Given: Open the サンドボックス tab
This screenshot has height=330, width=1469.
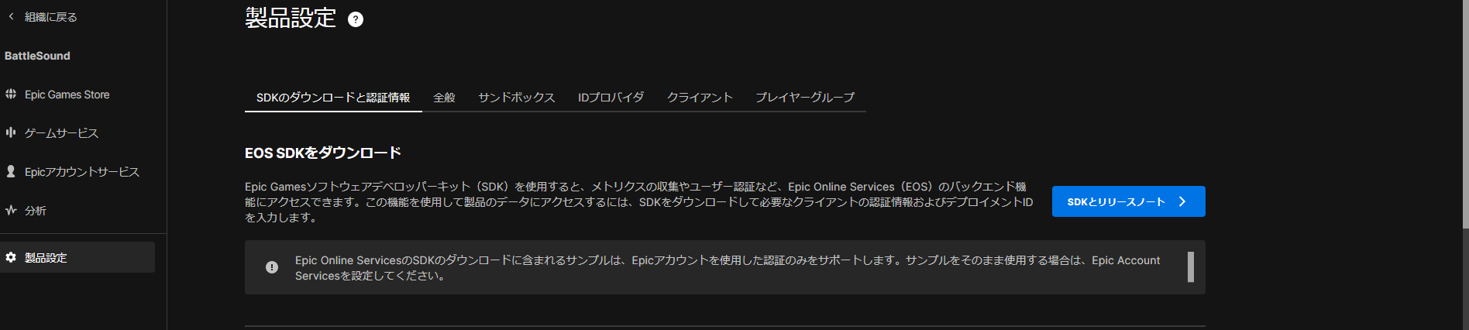Looking at the screenshot, I should click(x=517, y=98).
